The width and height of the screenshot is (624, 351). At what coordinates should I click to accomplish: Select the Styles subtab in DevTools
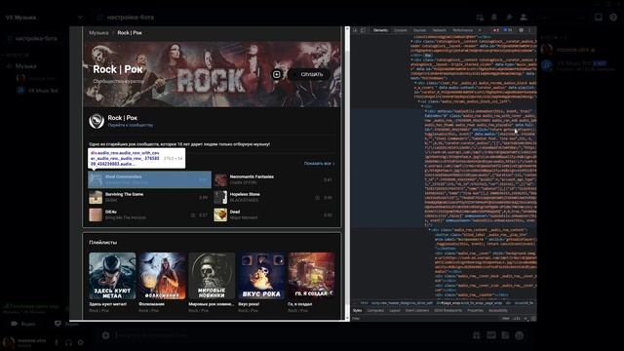358,310
